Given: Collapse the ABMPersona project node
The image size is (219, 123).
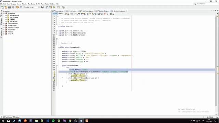Looking at the screenshot, I should (x=4, y=13).
